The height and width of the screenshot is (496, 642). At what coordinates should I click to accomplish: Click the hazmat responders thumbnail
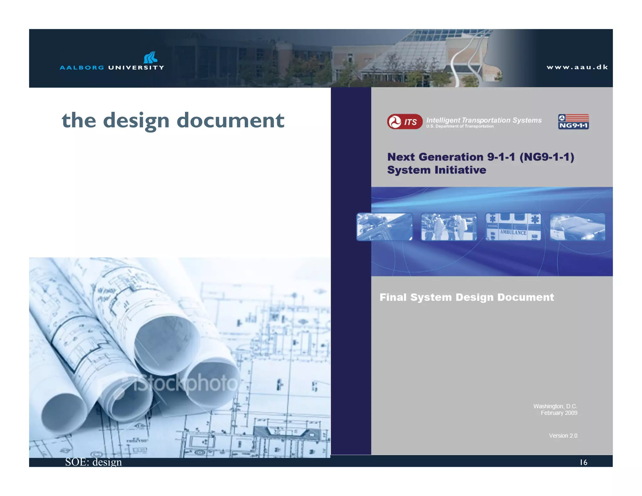(449, 227)
